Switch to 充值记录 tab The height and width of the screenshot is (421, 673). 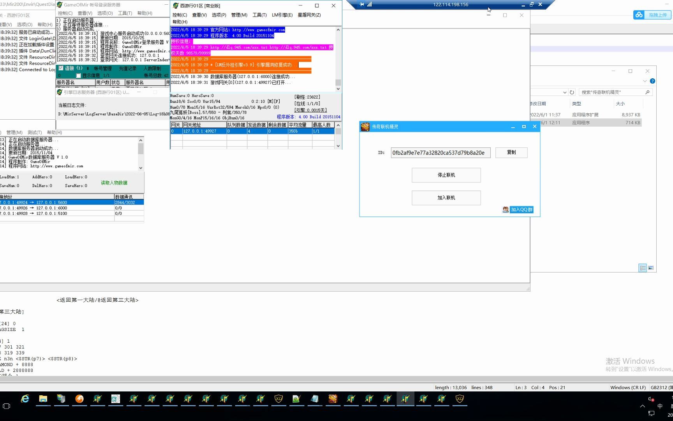click(128, 69)
